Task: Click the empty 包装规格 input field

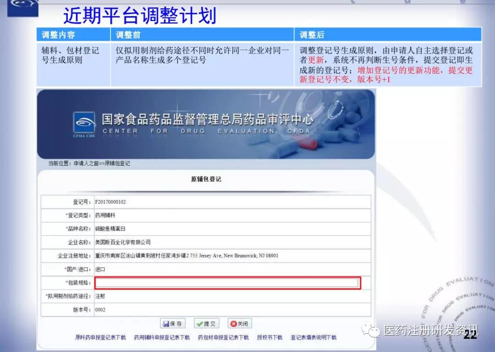Action: (x=227, y=283)
